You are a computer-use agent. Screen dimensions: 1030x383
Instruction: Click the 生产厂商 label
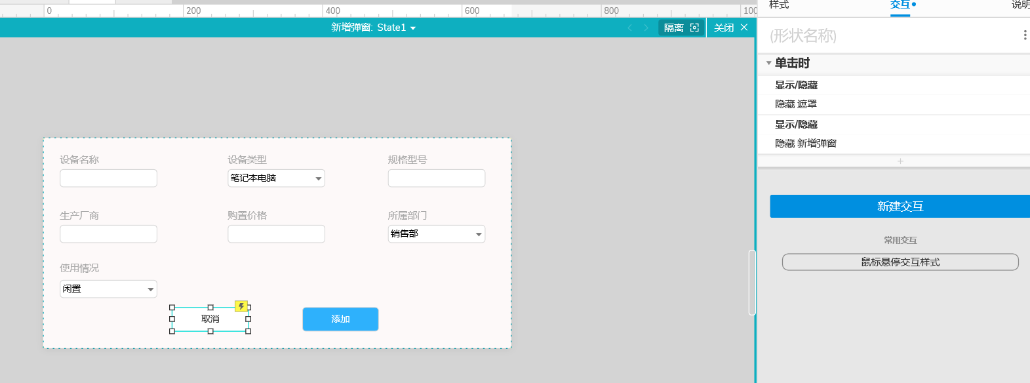(79, 216)
